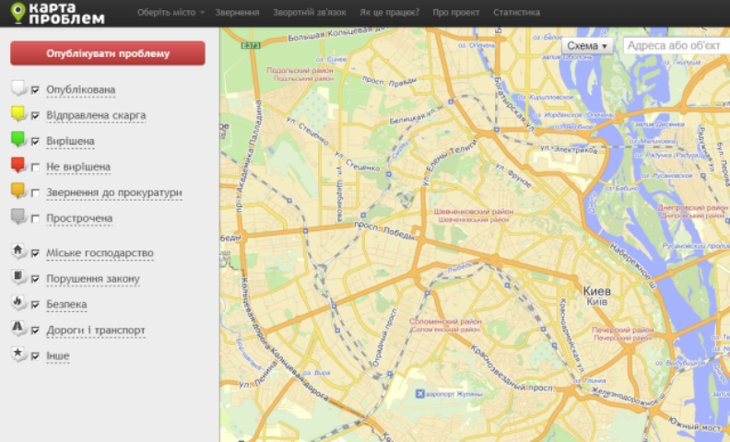The height and width of the screenshot is (442, 730).
Task: Click the Днепровский район label on map
Action: [692, 208]
